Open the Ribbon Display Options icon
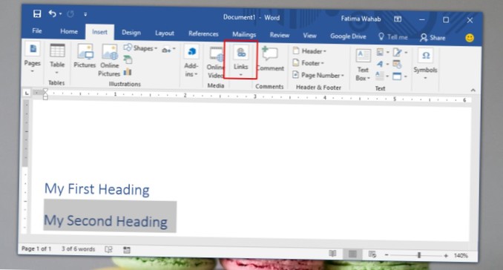503x270 pixels. (x=398, y=19)
